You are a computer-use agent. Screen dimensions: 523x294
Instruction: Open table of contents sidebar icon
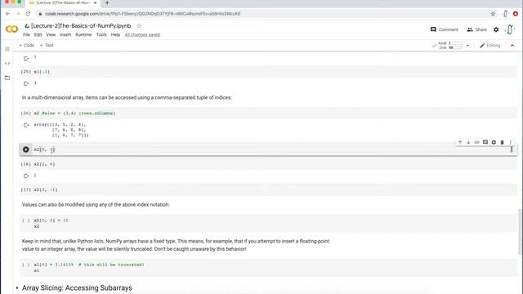7,49
